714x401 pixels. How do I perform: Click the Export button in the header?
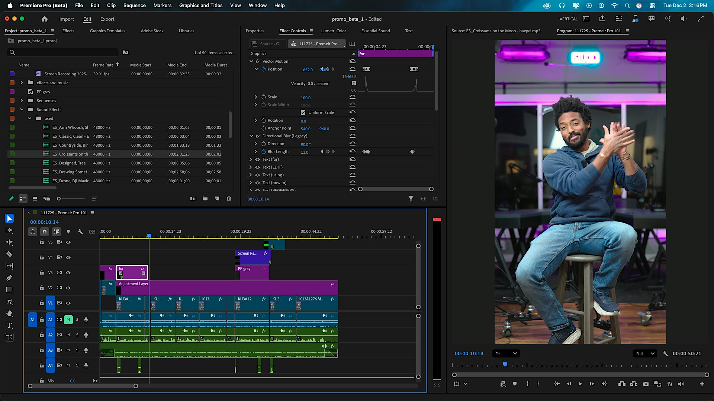point(107,19)
